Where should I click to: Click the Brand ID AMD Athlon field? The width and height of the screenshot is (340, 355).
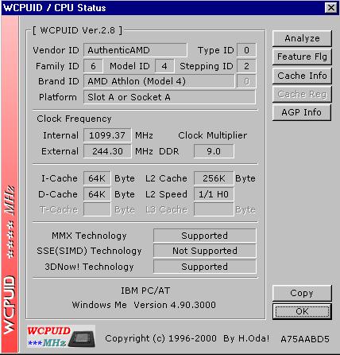point(159,81)
